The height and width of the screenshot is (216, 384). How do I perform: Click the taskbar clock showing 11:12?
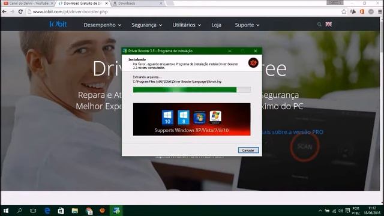372,211
